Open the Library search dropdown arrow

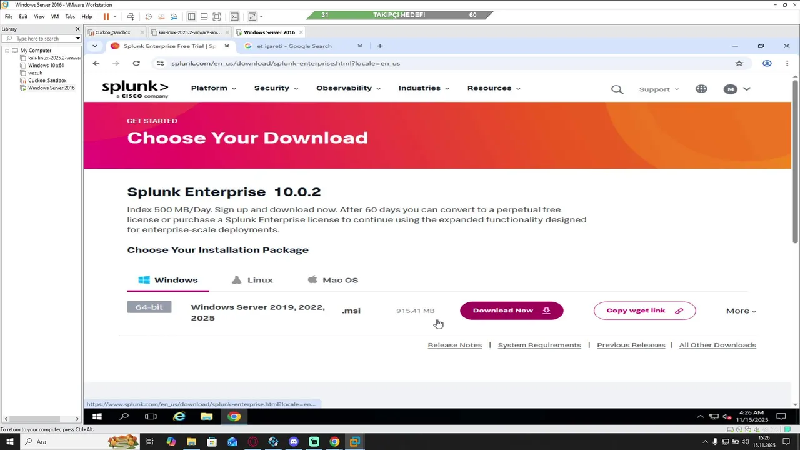(78, 39)
